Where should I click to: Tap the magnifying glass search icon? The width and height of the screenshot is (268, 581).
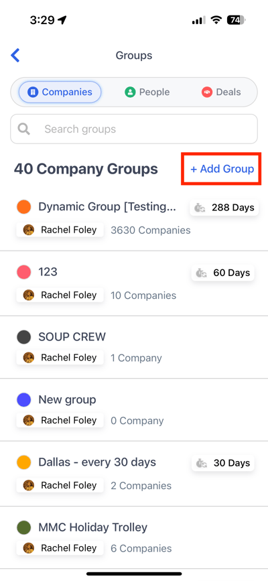tap(25, 129)
